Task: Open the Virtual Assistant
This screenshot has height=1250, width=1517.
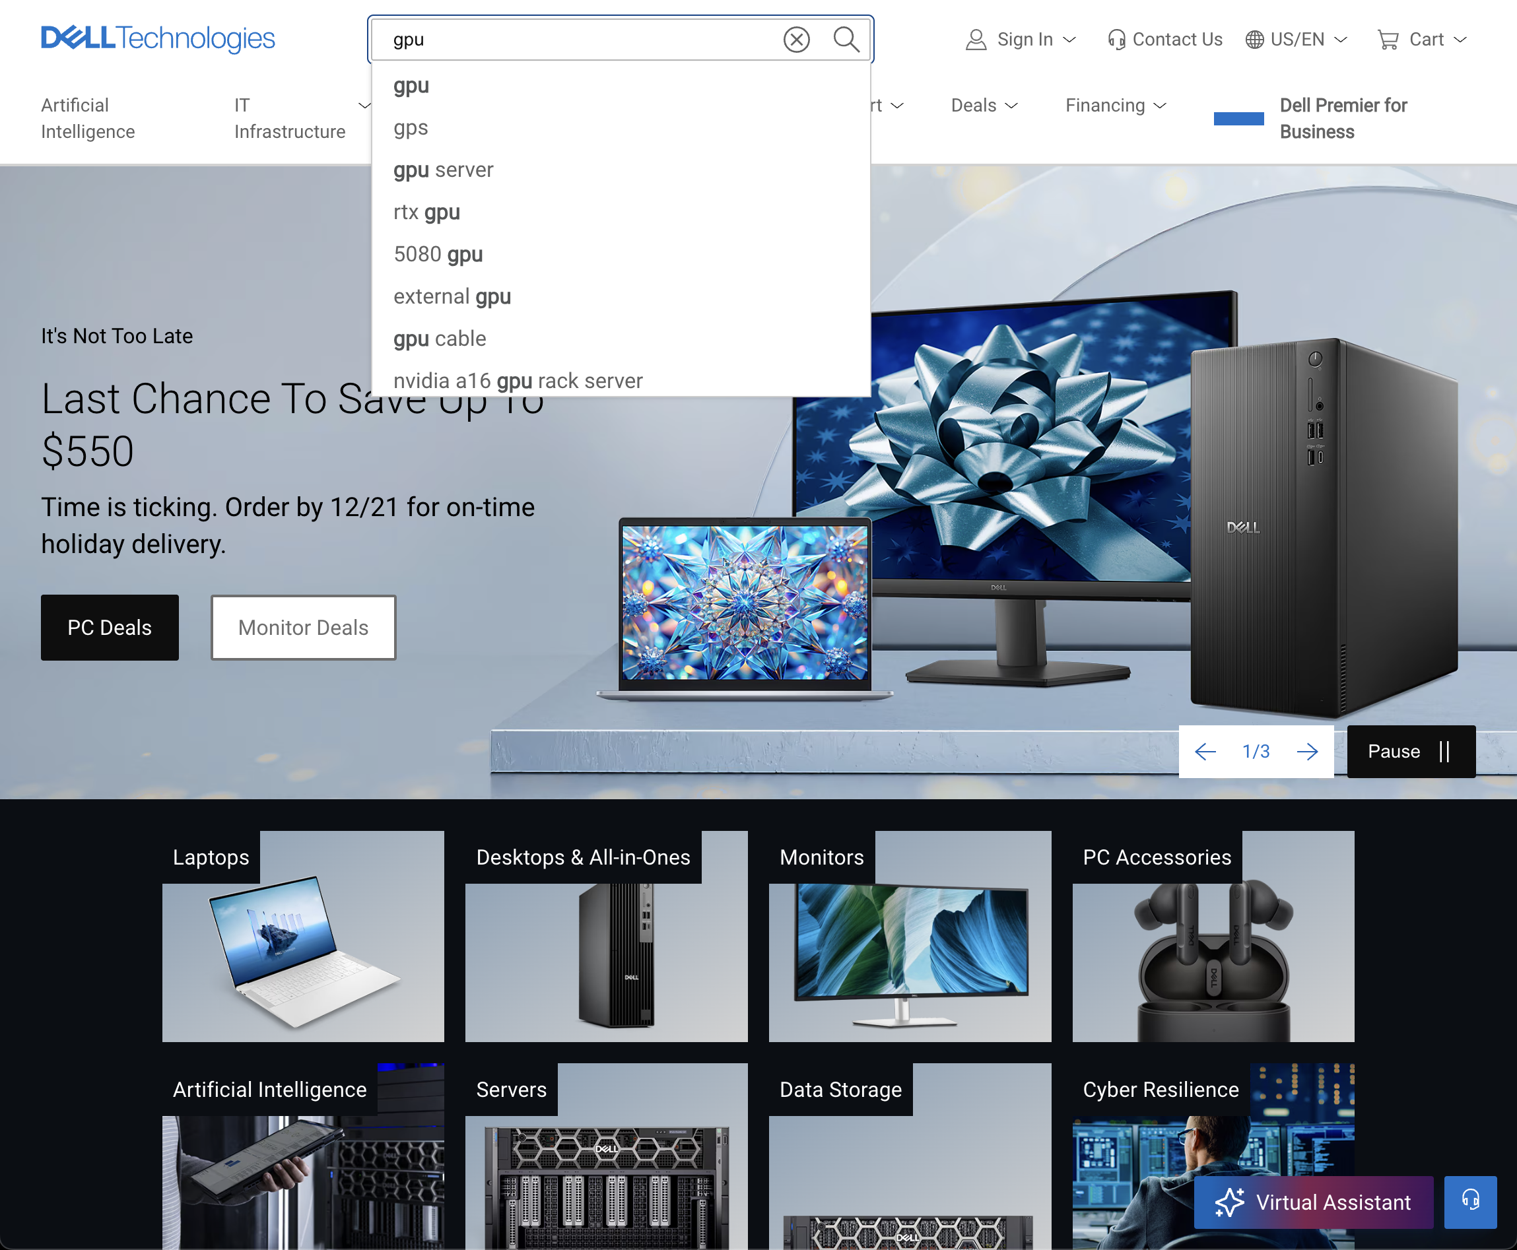Action: coord(1313,1202)
